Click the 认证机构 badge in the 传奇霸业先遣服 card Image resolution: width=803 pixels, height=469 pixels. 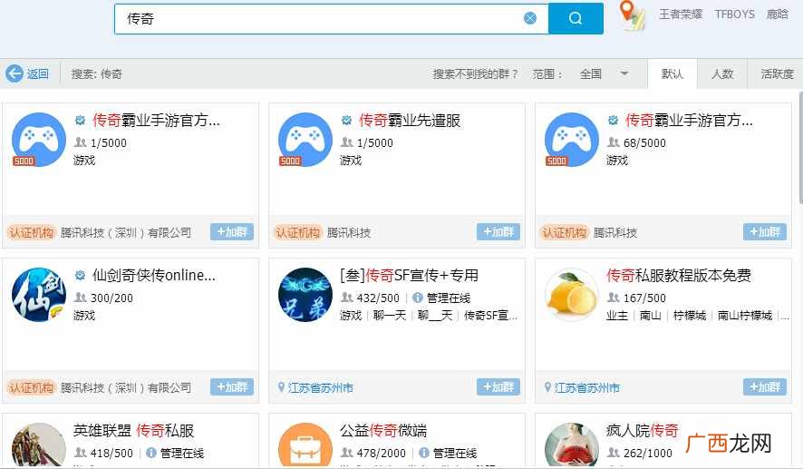tap(297, 233)
